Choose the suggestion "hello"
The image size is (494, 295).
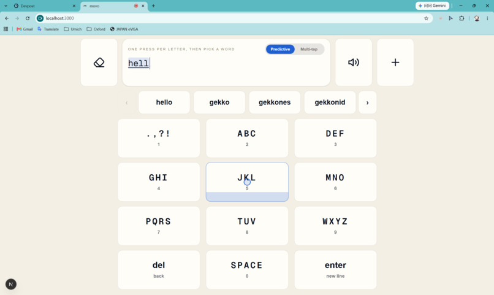(164, 102)
